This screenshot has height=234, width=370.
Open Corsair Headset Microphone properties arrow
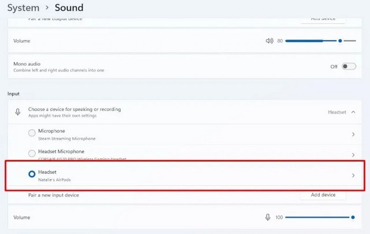click(x=353, y=155)
